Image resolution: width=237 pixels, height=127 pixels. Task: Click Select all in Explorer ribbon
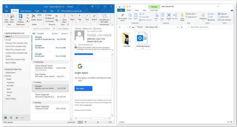(222, 14)
